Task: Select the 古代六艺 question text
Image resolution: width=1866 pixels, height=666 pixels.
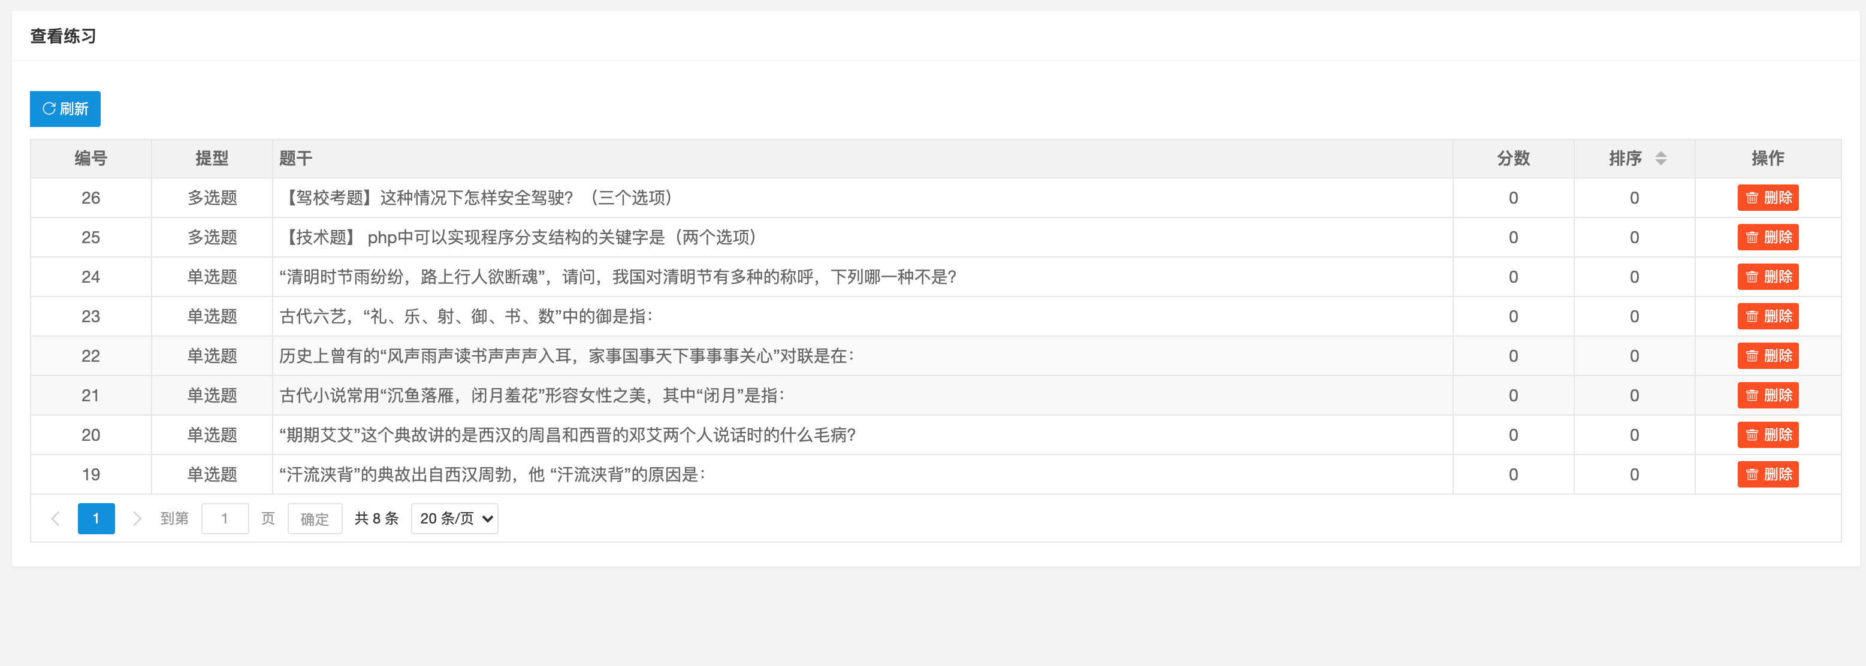Action: tap(466, 316)
